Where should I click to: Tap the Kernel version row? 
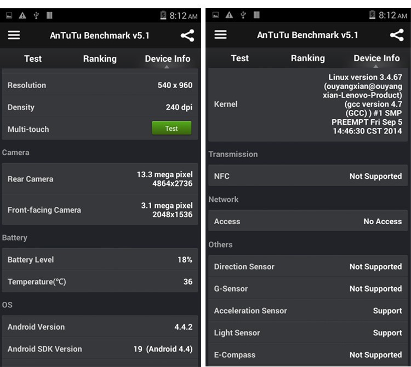[308, 104]
